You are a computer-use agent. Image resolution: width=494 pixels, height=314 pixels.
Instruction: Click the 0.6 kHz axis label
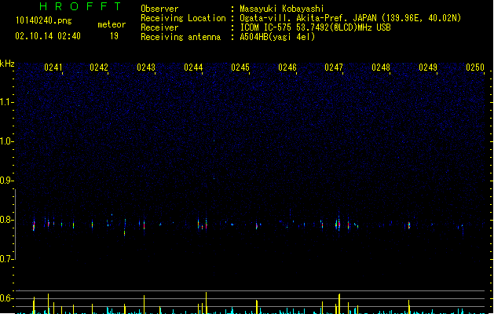tap(6, 298)
